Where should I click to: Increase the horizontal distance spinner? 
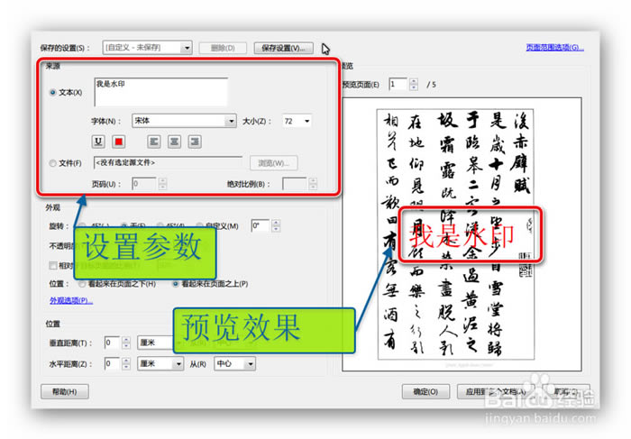126,361
